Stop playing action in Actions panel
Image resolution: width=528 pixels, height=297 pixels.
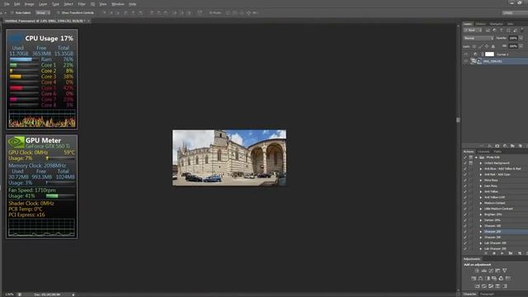(486, 253)
